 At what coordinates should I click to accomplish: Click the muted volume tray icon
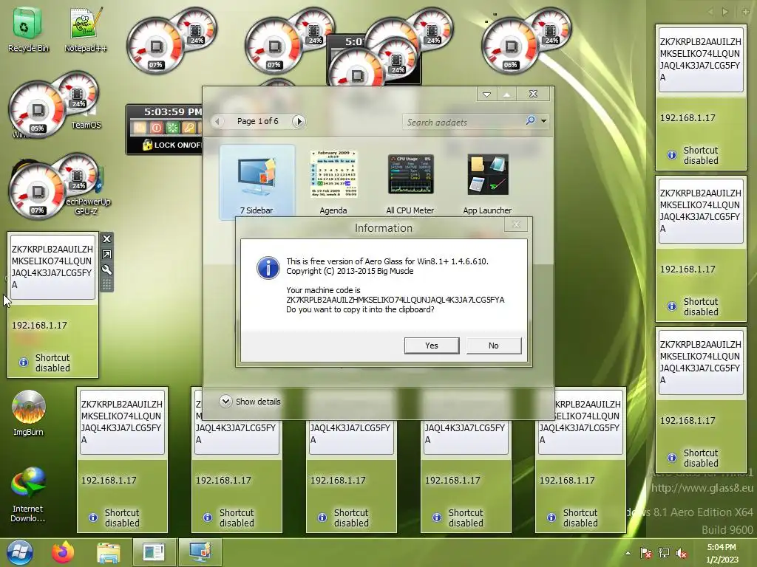tap(682, 553)
